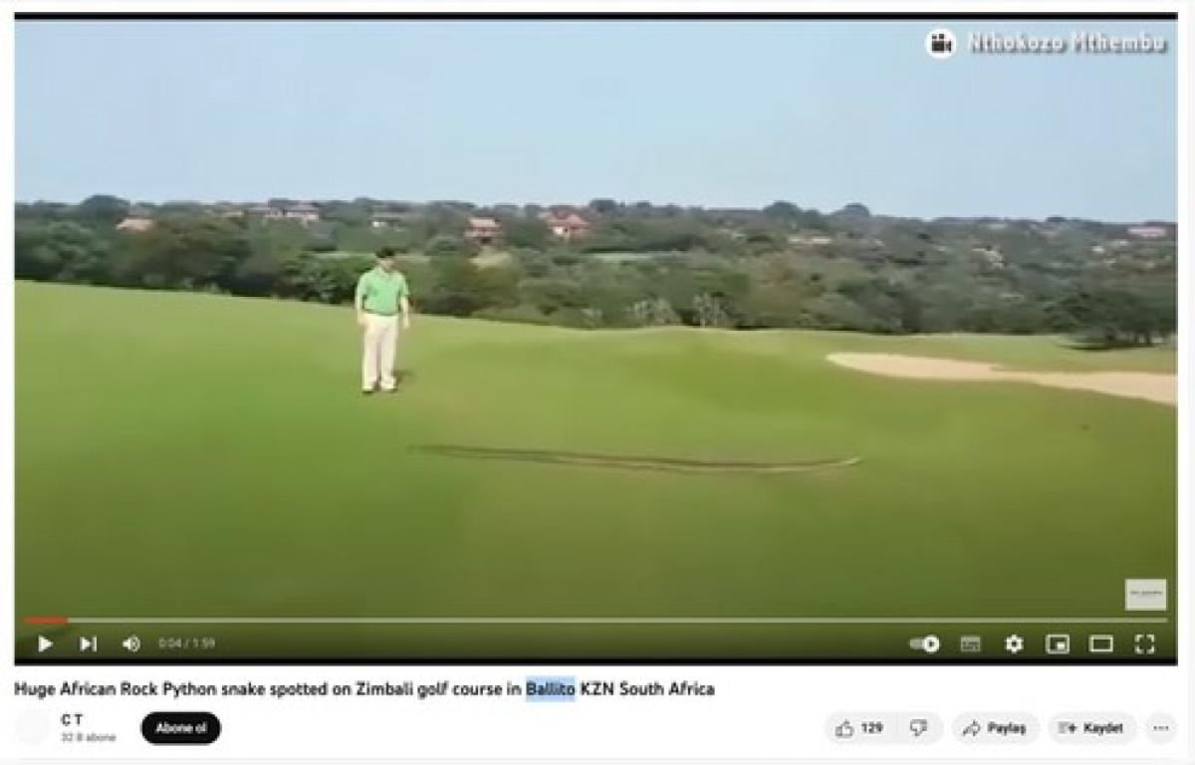Viewport: 1195px width, 765px height.
Task: Open C T channel name link
Action: point(72,719)
